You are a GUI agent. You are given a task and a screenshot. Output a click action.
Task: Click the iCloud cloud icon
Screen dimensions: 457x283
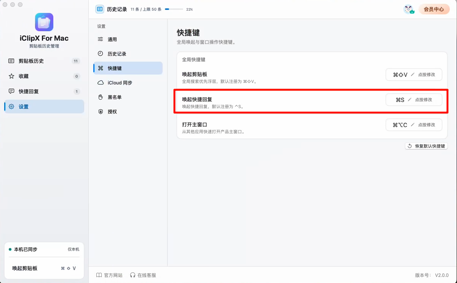click(101, 83)
